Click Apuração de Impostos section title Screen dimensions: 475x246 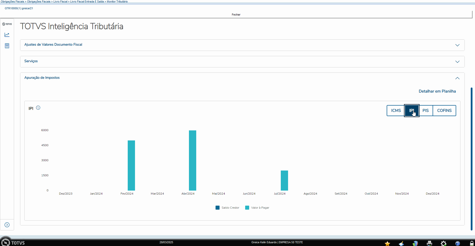point(42,78)
